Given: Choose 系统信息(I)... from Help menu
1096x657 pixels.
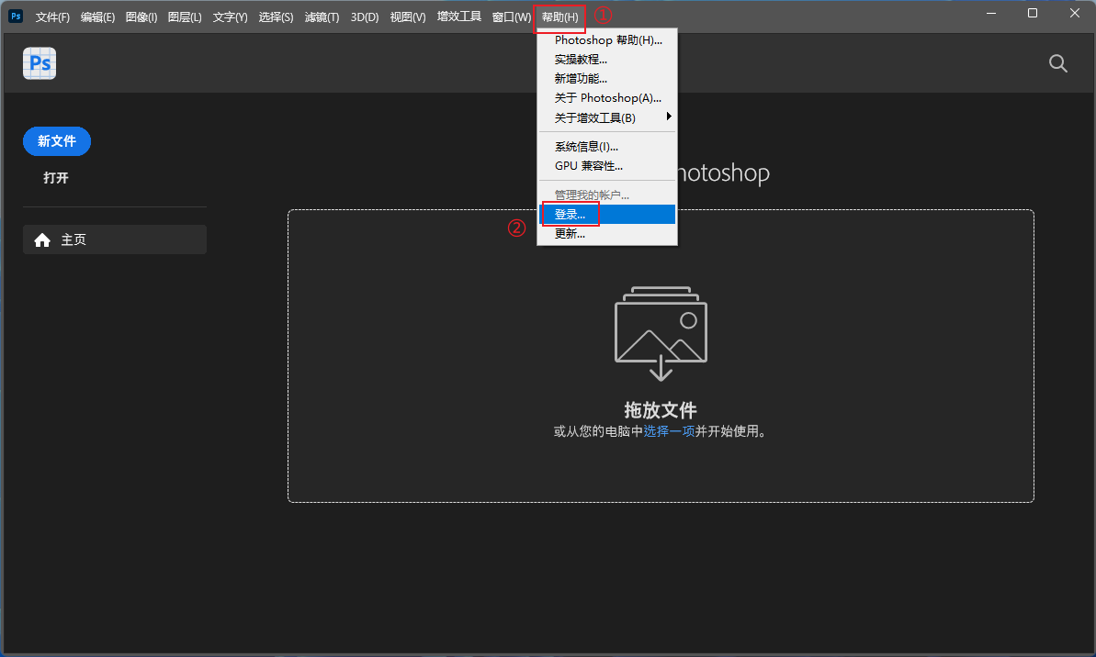Looking at the screenshot, I should tap(606, 147).
